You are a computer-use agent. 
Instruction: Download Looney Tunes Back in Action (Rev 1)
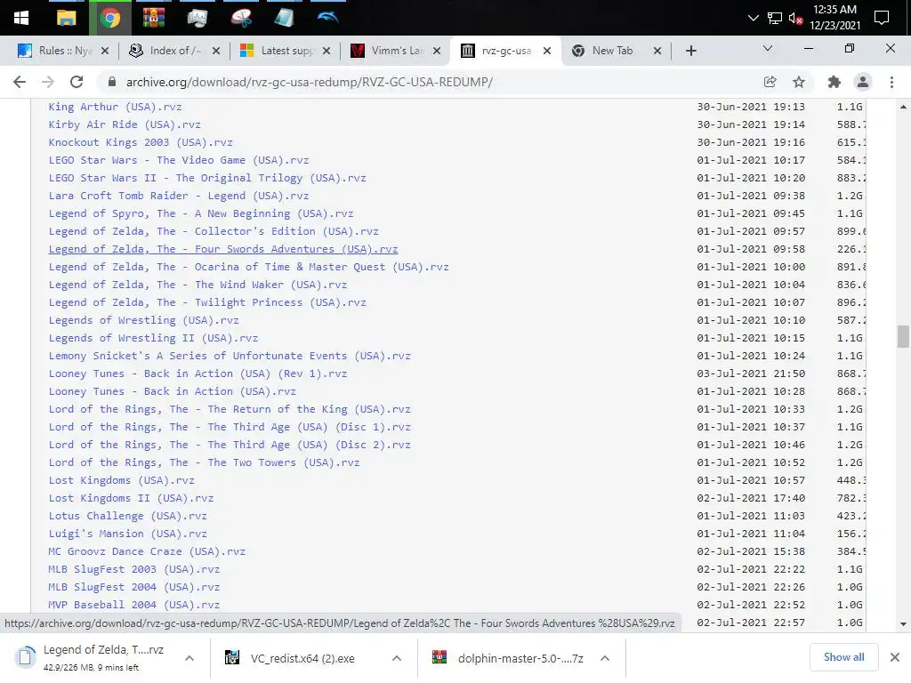pos(198,374)
